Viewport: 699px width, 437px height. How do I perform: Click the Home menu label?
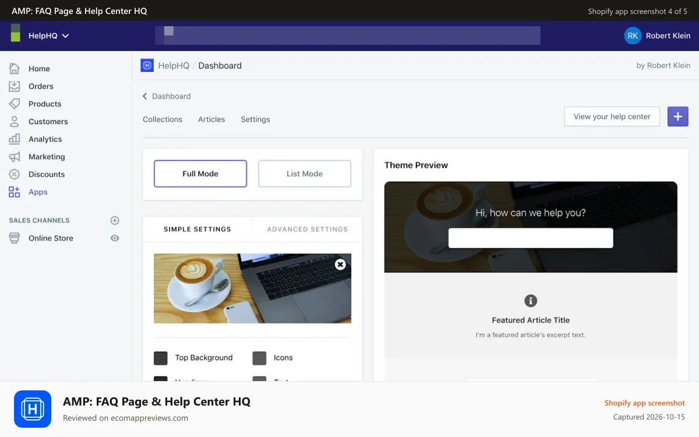click(39, 69)
